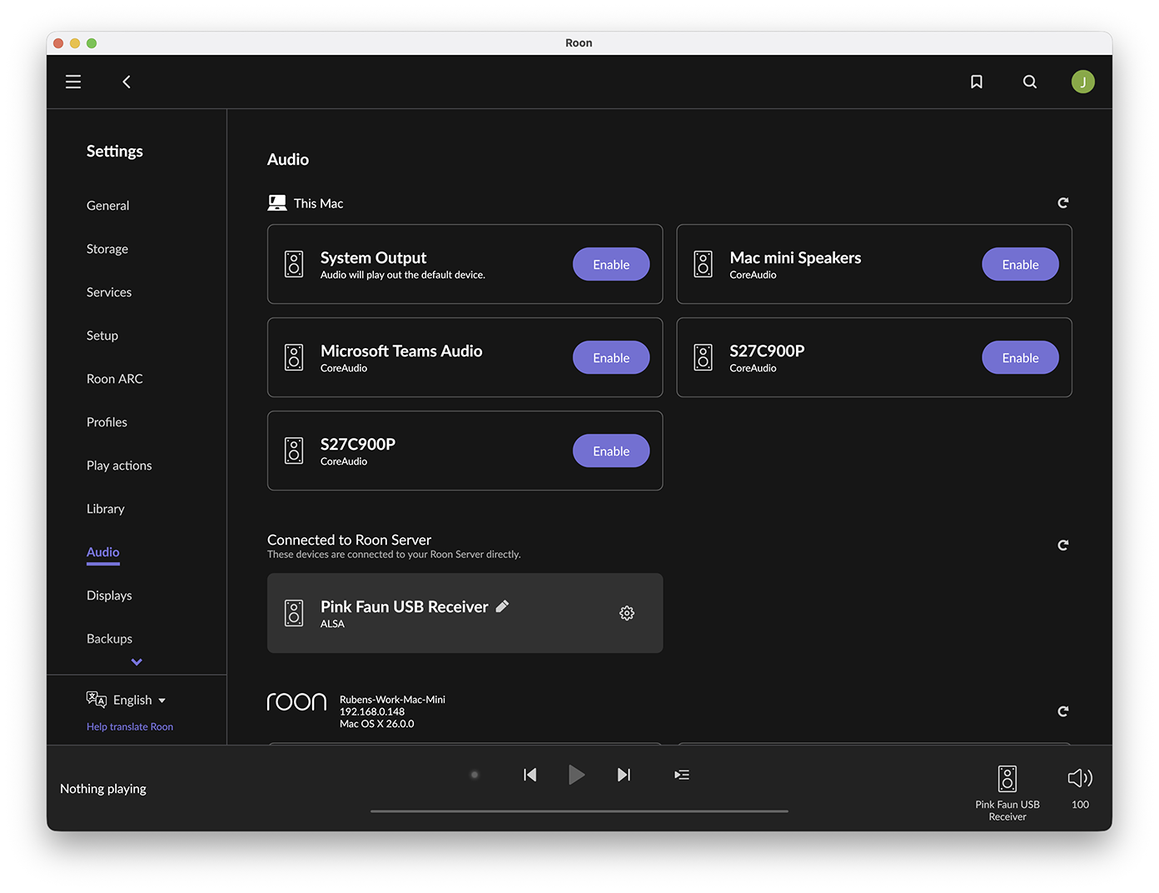
Task: Open Library settings
Action: (106, 509)
